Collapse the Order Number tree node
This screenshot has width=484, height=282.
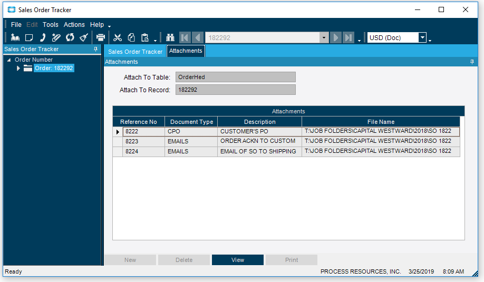9,60
